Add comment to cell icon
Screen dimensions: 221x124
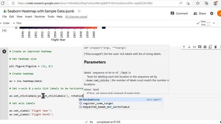pos(200,47)
